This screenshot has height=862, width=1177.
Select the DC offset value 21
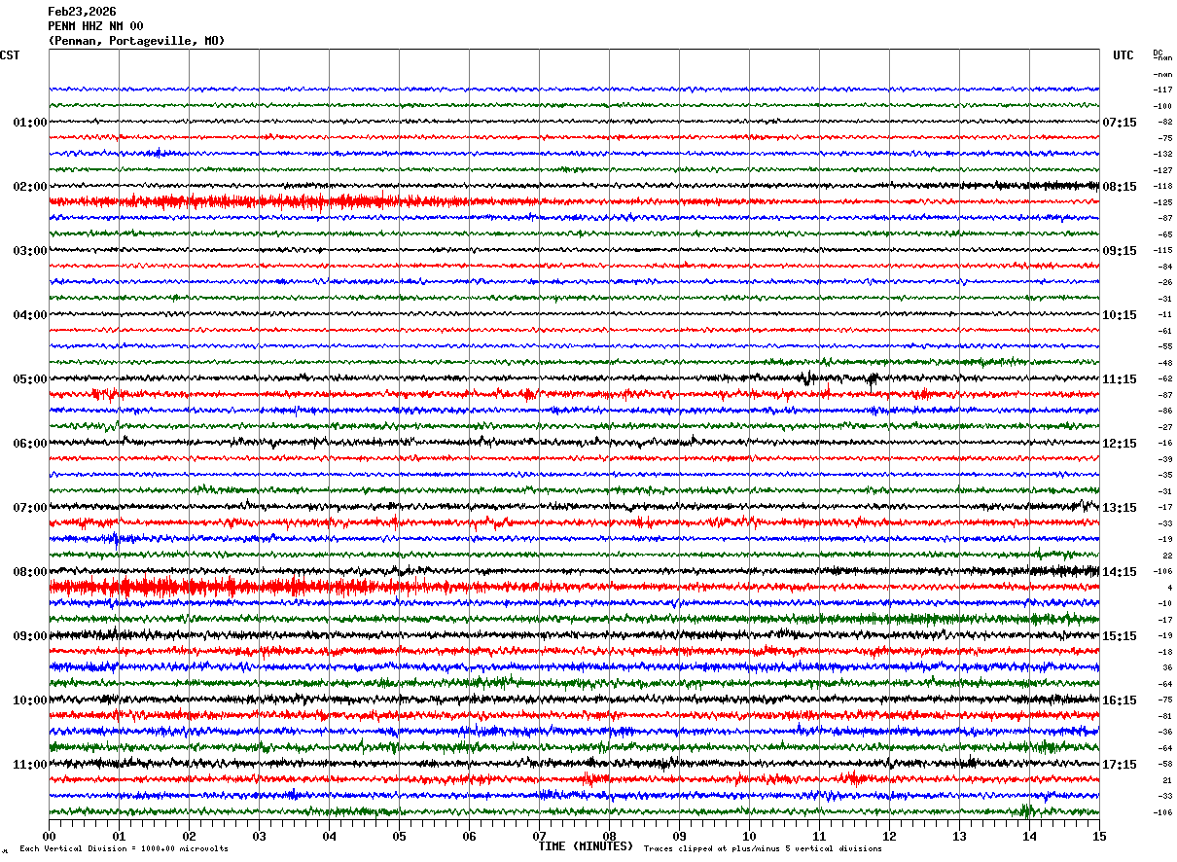pyautogui.click(x=1167, y=780)
